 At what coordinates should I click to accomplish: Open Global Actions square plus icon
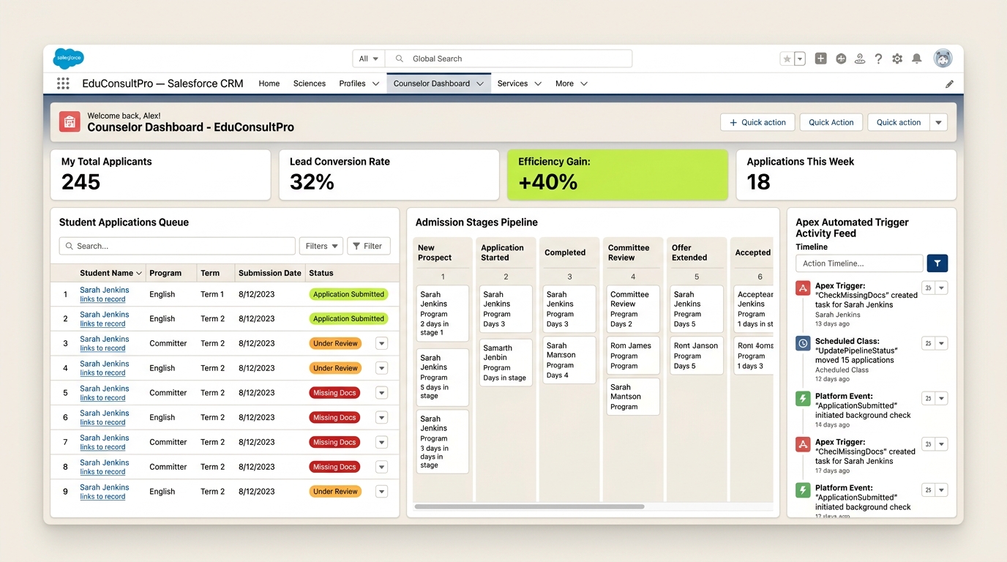(x=820, y=59)
